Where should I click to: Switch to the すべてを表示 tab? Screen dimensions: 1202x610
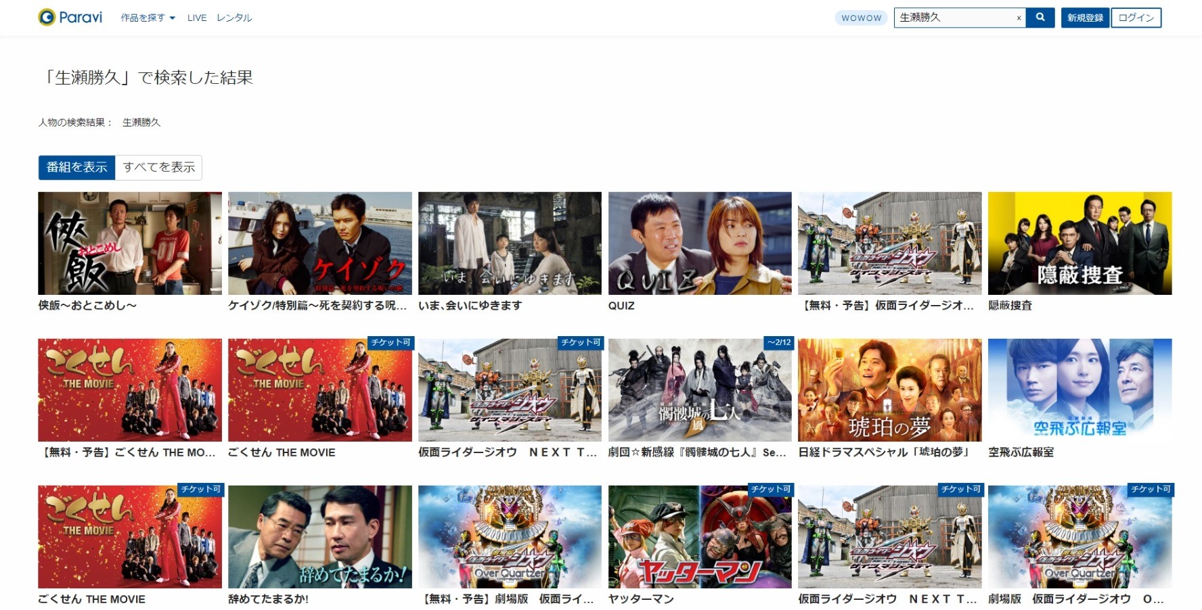click(158, 167)
